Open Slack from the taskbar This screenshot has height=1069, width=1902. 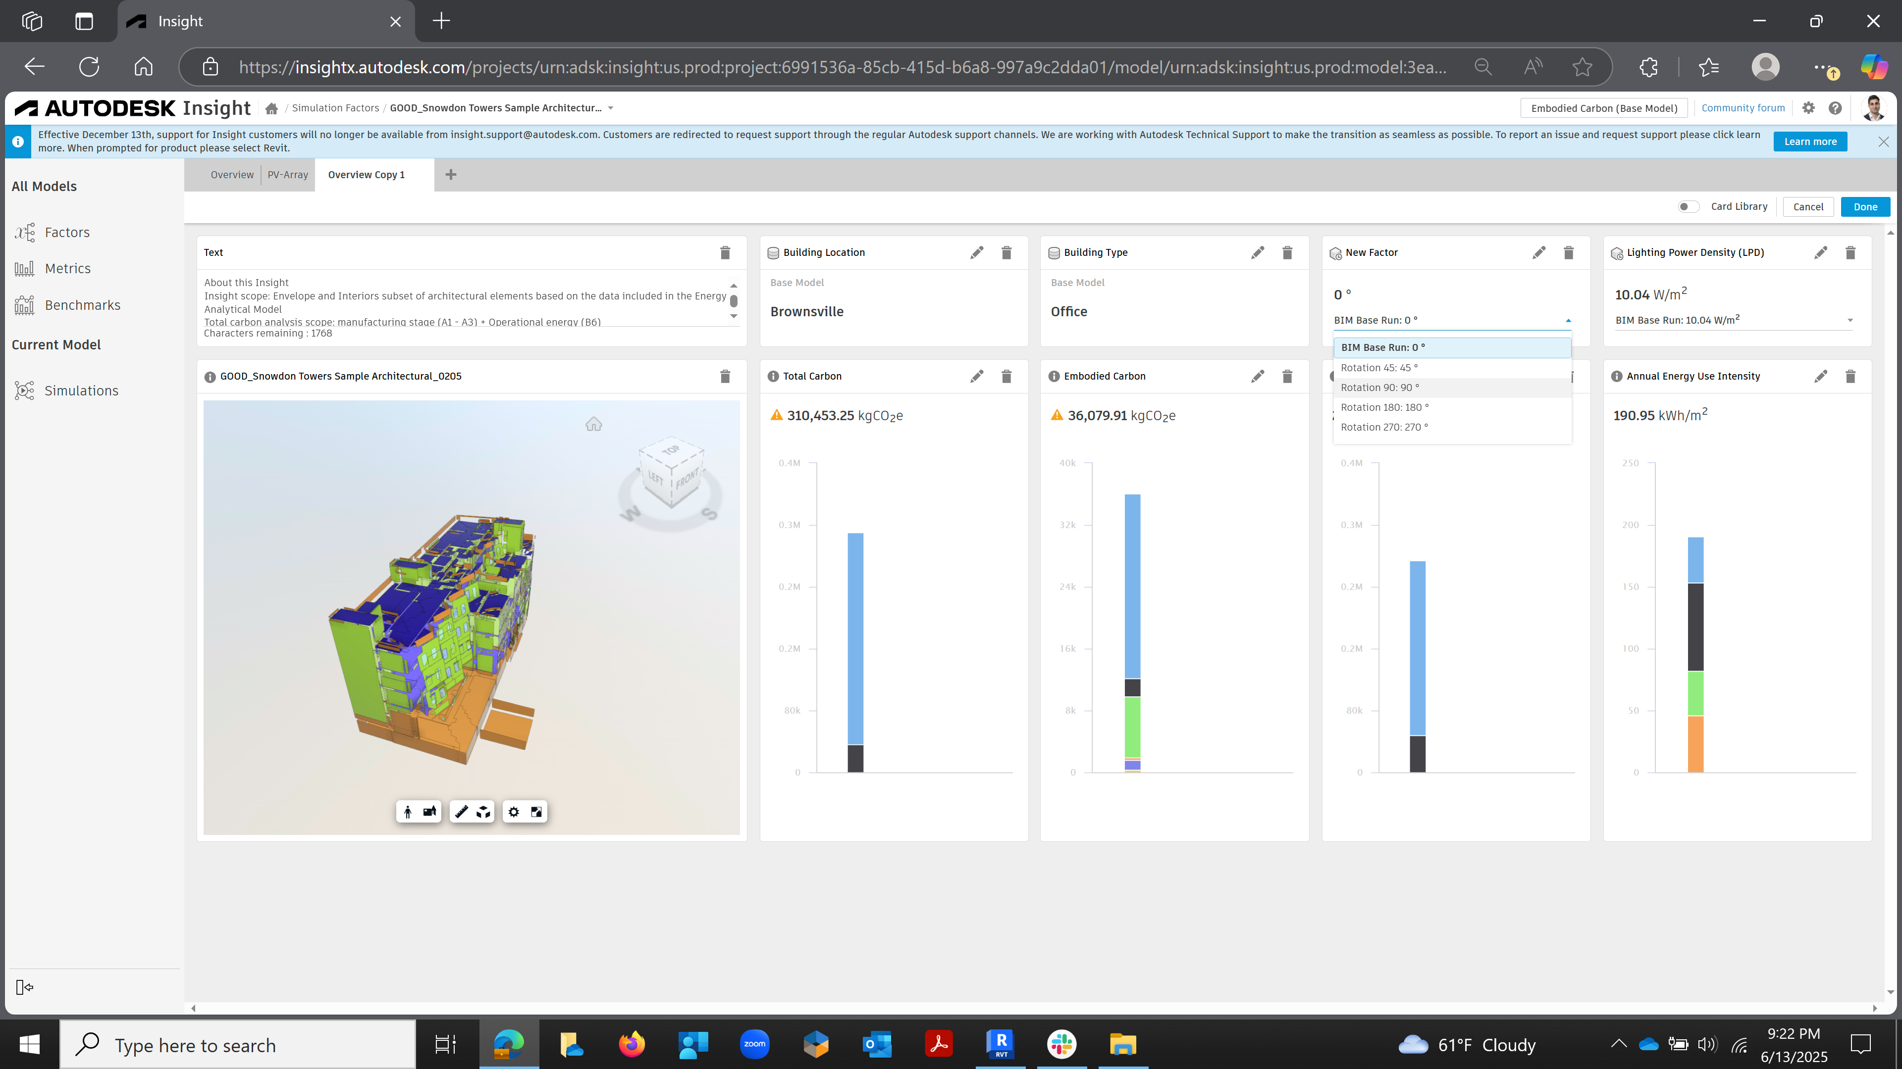tap(1062, 1044)
